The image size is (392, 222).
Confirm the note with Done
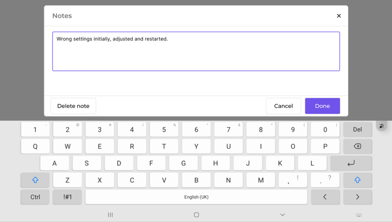322,106
